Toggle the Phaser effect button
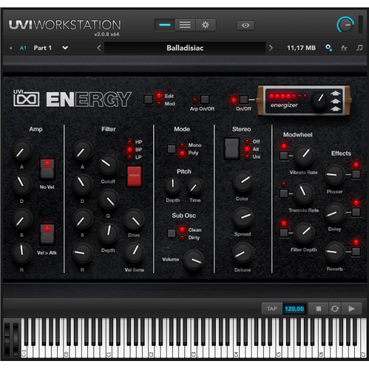Image resolution: width=369 pixels, height=369 pixels. pos(356,175)
